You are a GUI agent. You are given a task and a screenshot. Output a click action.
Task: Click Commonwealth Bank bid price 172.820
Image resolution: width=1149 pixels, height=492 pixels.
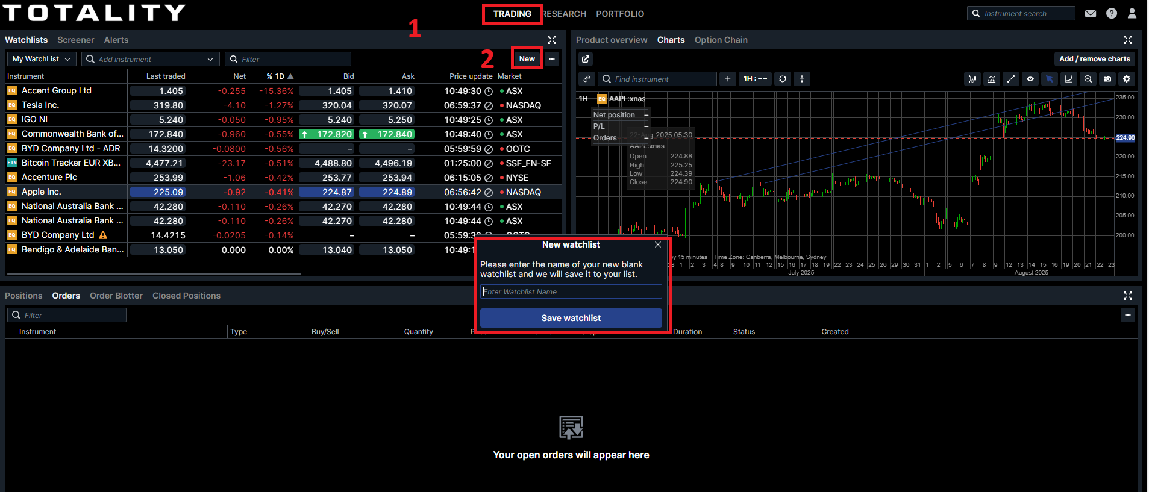click(327, 134)
